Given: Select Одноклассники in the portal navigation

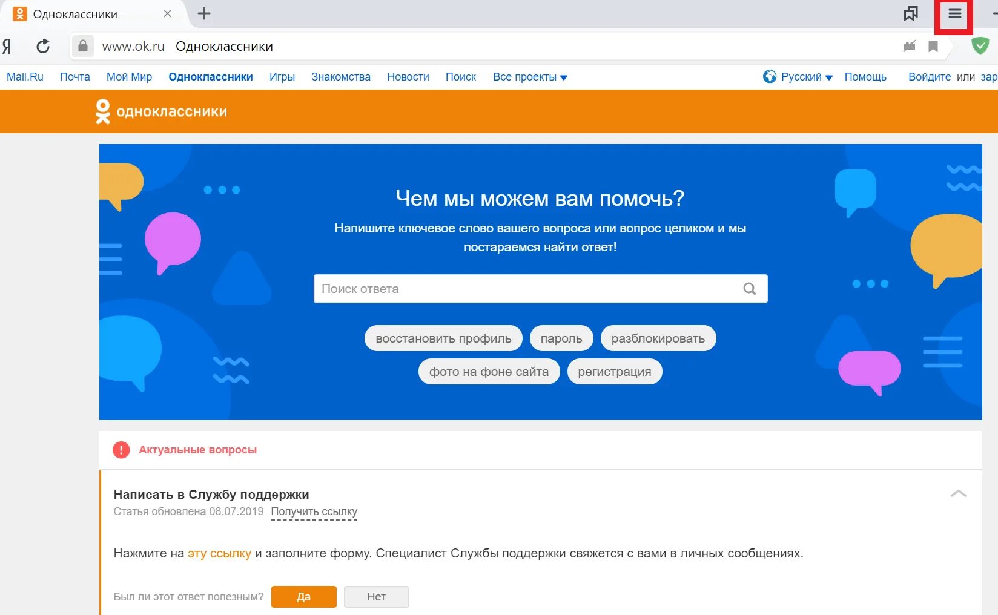Looking at the screenshot, I should pos(211,77).
